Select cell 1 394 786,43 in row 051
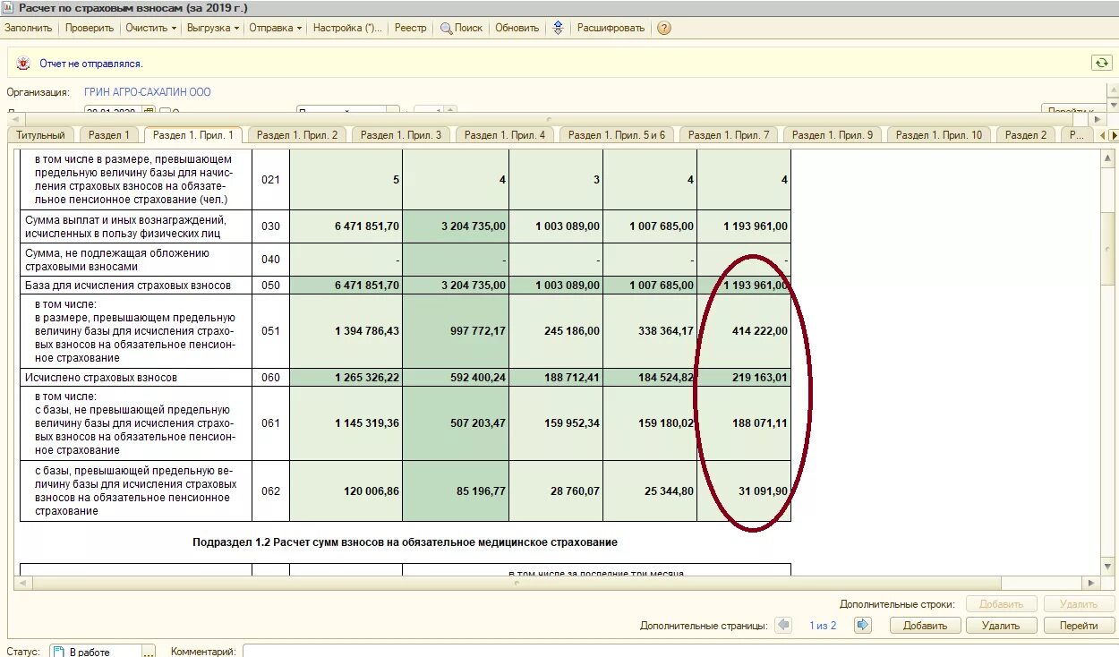This screenshot has height=657, width=1119. (346, 331)
